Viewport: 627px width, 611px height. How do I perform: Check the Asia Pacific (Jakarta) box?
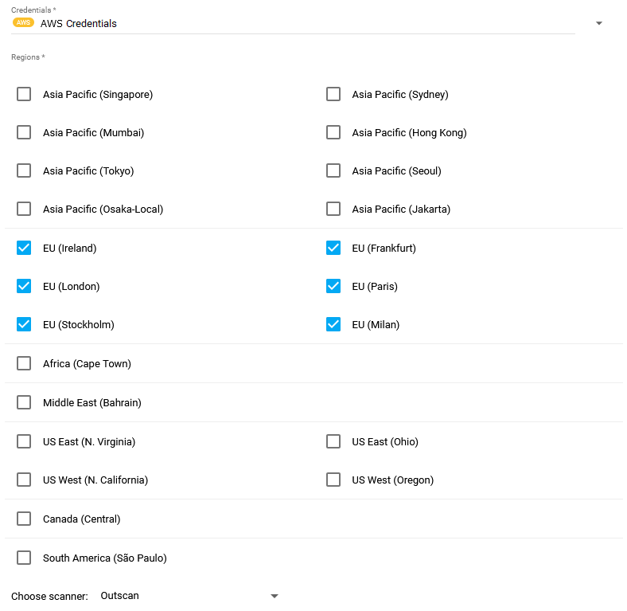pyautogui.click(x=333, y=210)
